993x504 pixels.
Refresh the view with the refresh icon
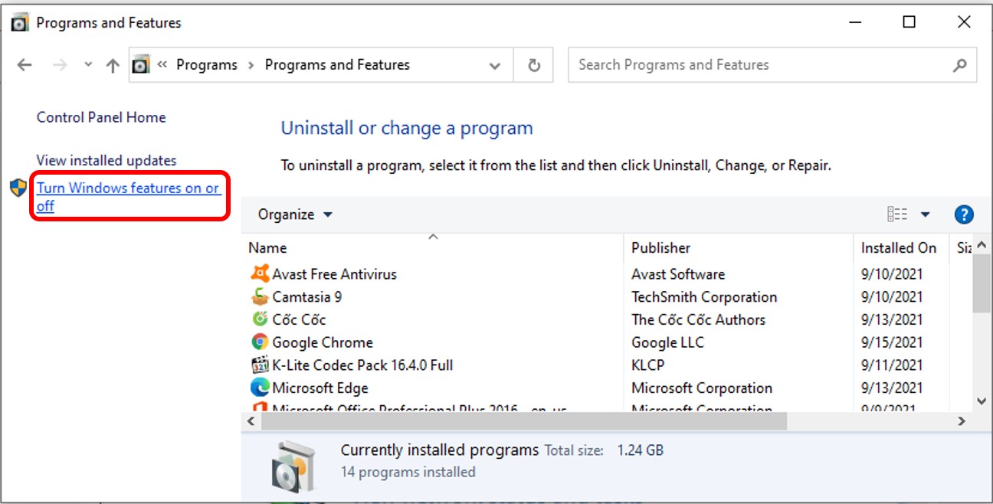click(x=533, y=64)
